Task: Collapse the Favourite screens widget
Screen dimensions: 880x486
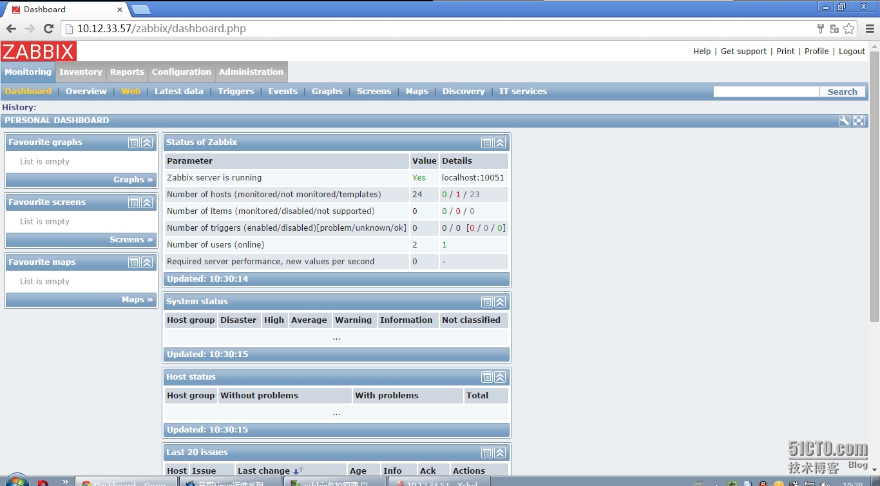Action: point(147,202)
